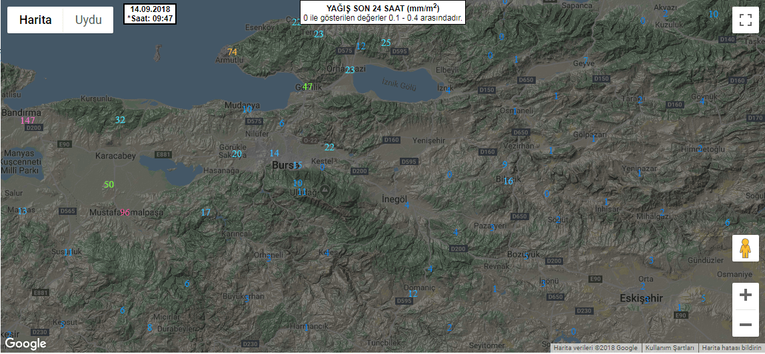Click the green 50 value below Karacabey

109,184
